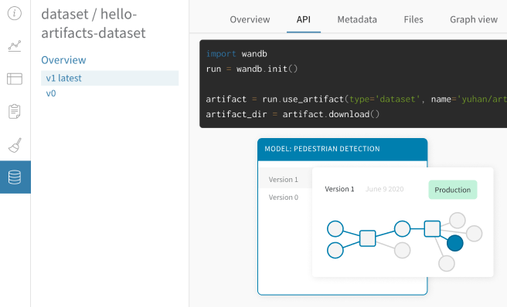Image resolution: width=507 pixels, height=307 pixels.
Task: Click the Overview link in artifact sidebar
Action: click(x=63, y=60)
